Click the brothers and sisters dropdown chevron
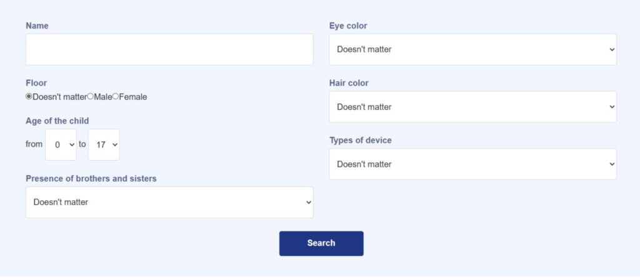This screenshot has height=280, width=640. pos(309,202)
